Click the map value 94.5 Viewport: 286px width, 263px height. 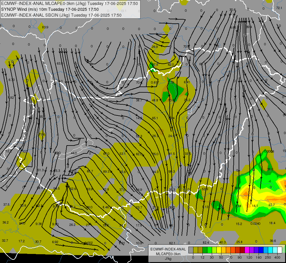point(56,188)
